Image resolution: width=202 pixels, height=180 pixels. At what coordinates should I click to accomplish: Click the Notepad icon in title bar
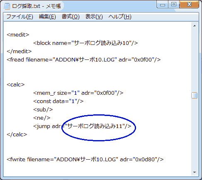click(x=7, y=6)
